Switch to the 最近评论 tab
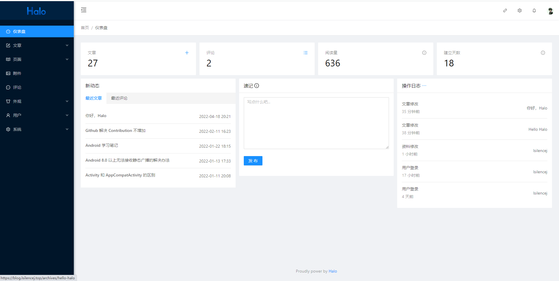This screenshot has width=559, height=281. (119, 98)
